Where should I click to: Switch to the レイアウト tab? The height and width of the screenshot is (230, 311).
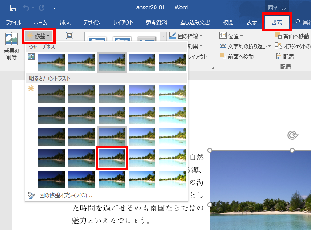(x=123, y=22)
